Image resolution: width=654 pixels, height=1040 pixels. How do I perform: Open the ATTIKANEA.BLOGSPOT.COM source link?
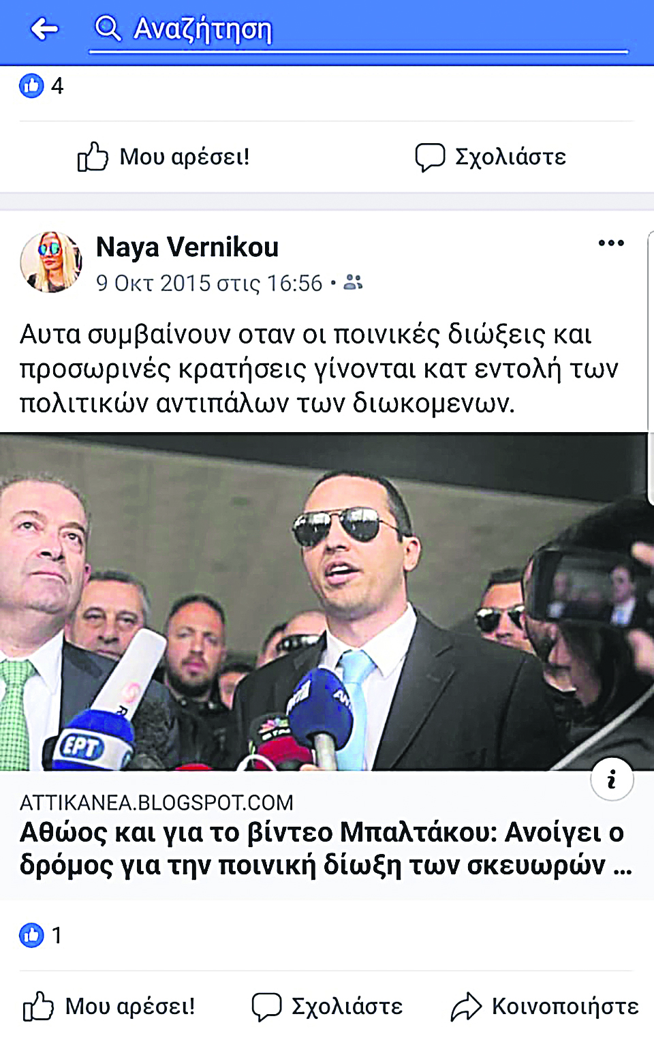[x=157, y=803]
